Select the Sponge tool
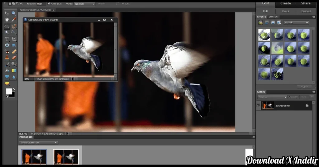Viewport: 319px width, 167px height. point(7,83)
